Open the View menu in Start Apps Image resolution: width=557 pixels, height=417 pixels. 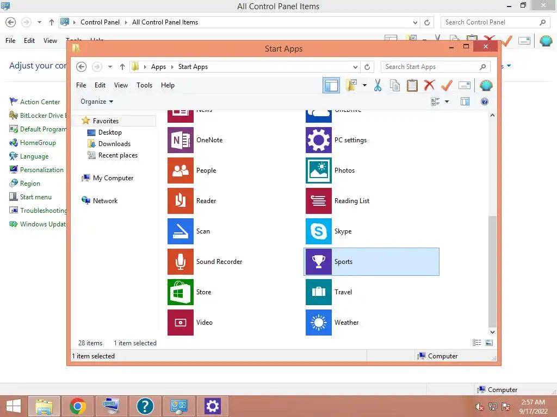[x=121, y=85]
